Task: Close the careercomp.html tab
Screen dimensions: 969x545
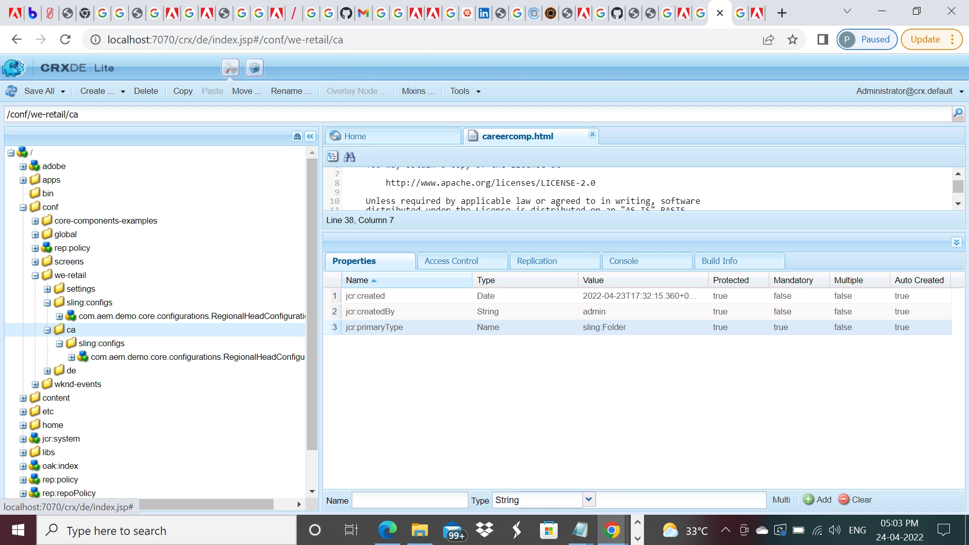Action: (593, 134)
